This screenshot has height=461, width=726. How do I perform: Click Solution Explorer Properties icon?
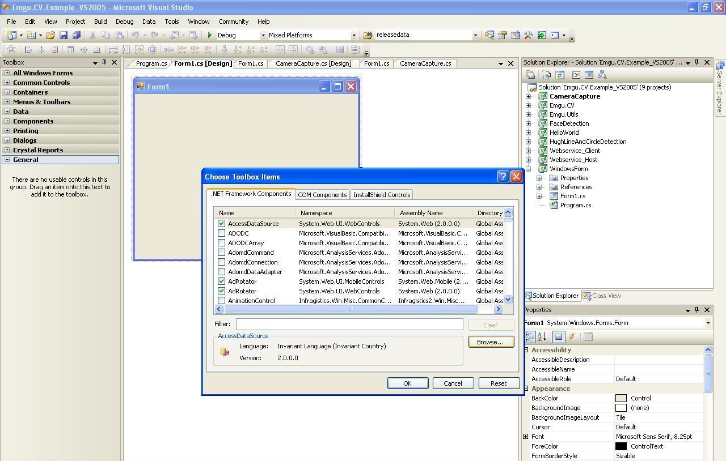click(530, 75)
